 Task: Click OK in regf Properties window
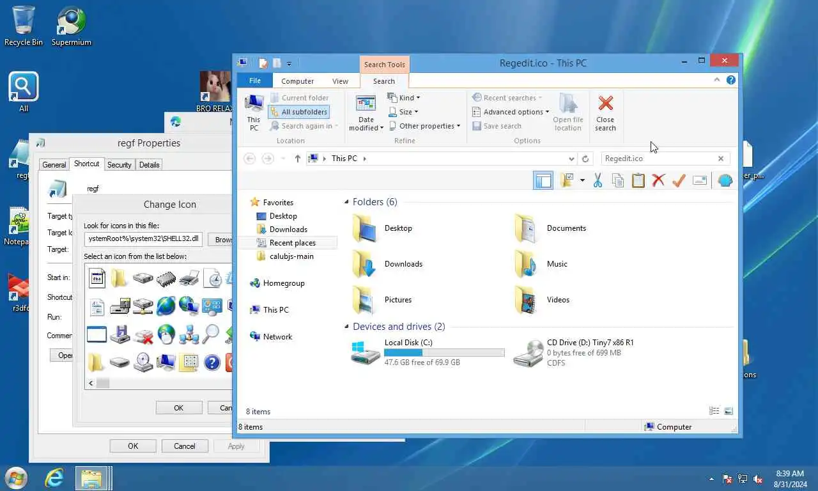point(133,446)
